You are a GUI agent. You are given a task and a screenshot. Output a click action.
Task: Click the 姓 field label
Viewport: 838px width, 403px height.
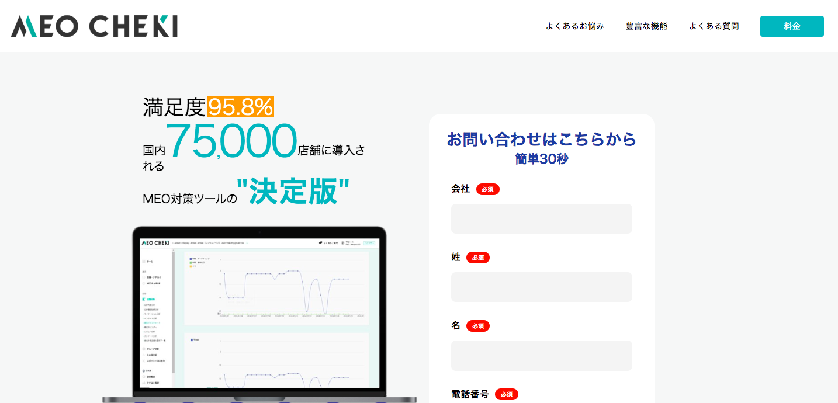pyautogui.click(x=456, y=257)
